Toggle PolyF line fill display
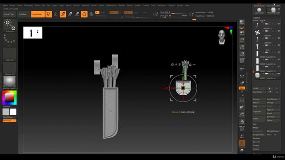 click(x=242, y=128)
